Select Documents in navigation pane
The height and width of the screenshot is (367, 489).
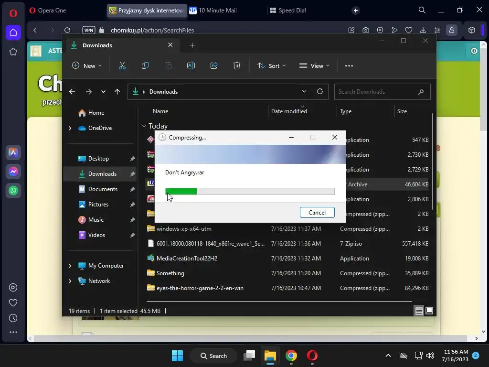(103, 189)
